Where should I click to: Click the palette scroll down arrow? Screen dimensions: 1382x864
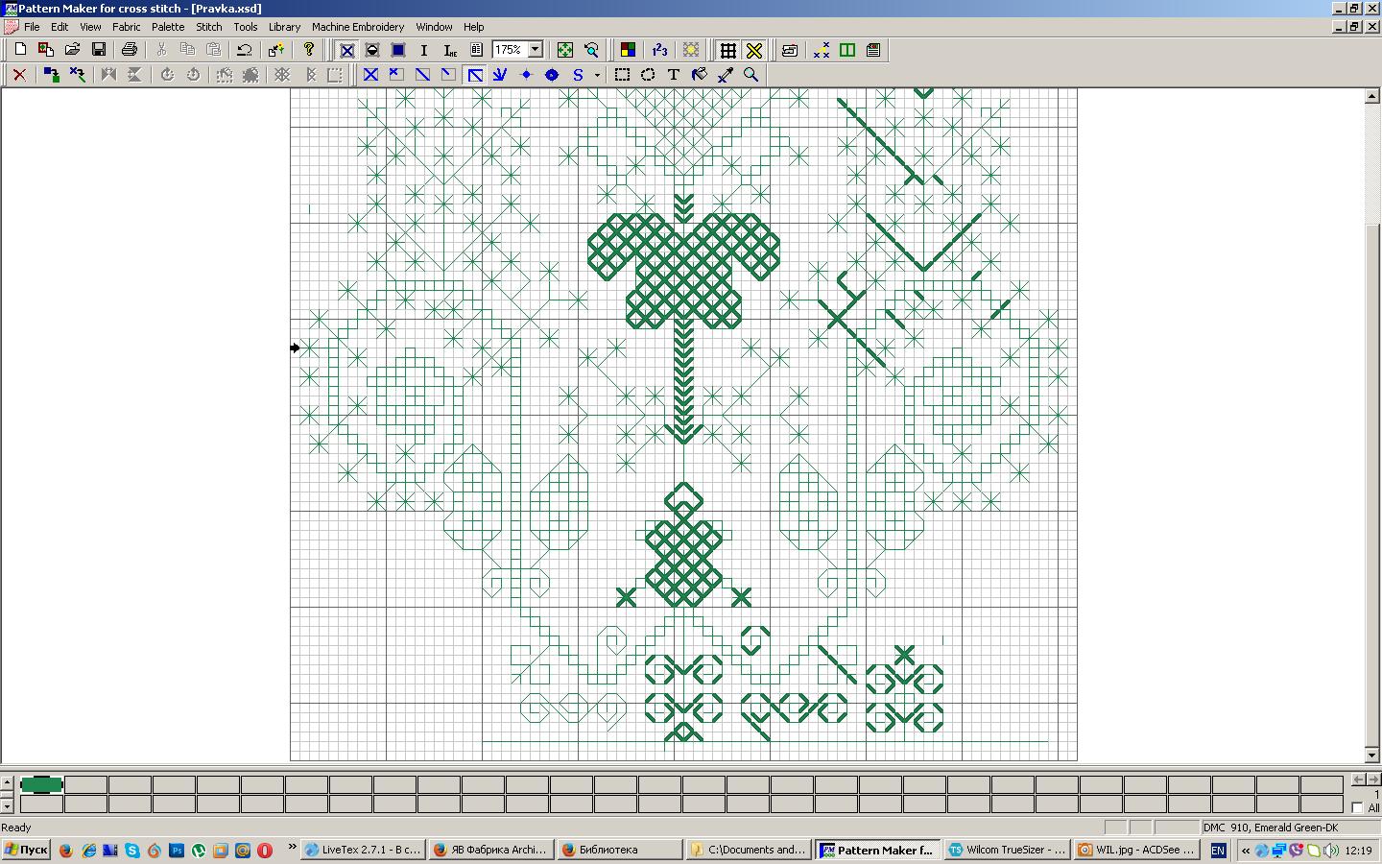click(x=7, y=806)
